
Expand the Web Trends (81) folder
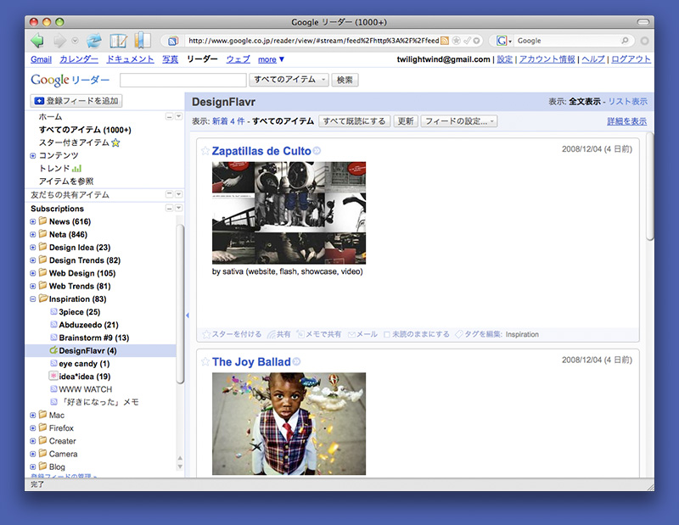[x=32, y=286]
